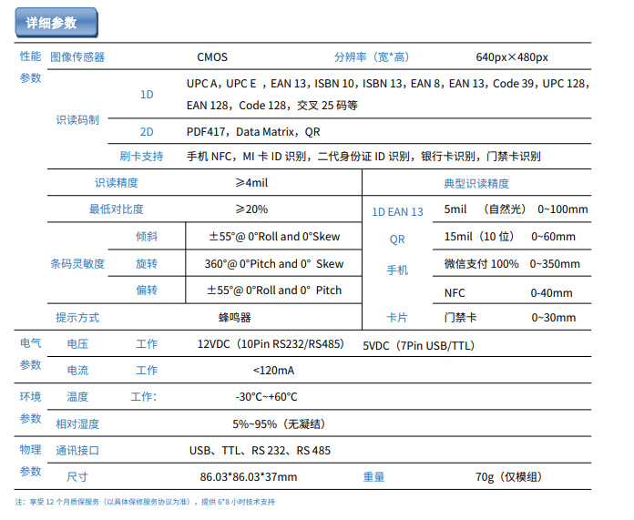Select the 70g（仅模组）weight value
The image size is (634, 520).
tap(509, 477)
